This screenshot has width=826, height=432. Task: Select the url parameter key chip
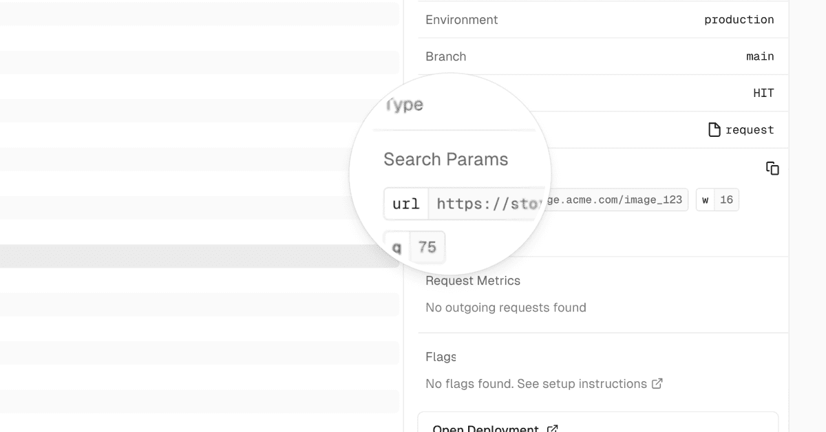[406, 204]
